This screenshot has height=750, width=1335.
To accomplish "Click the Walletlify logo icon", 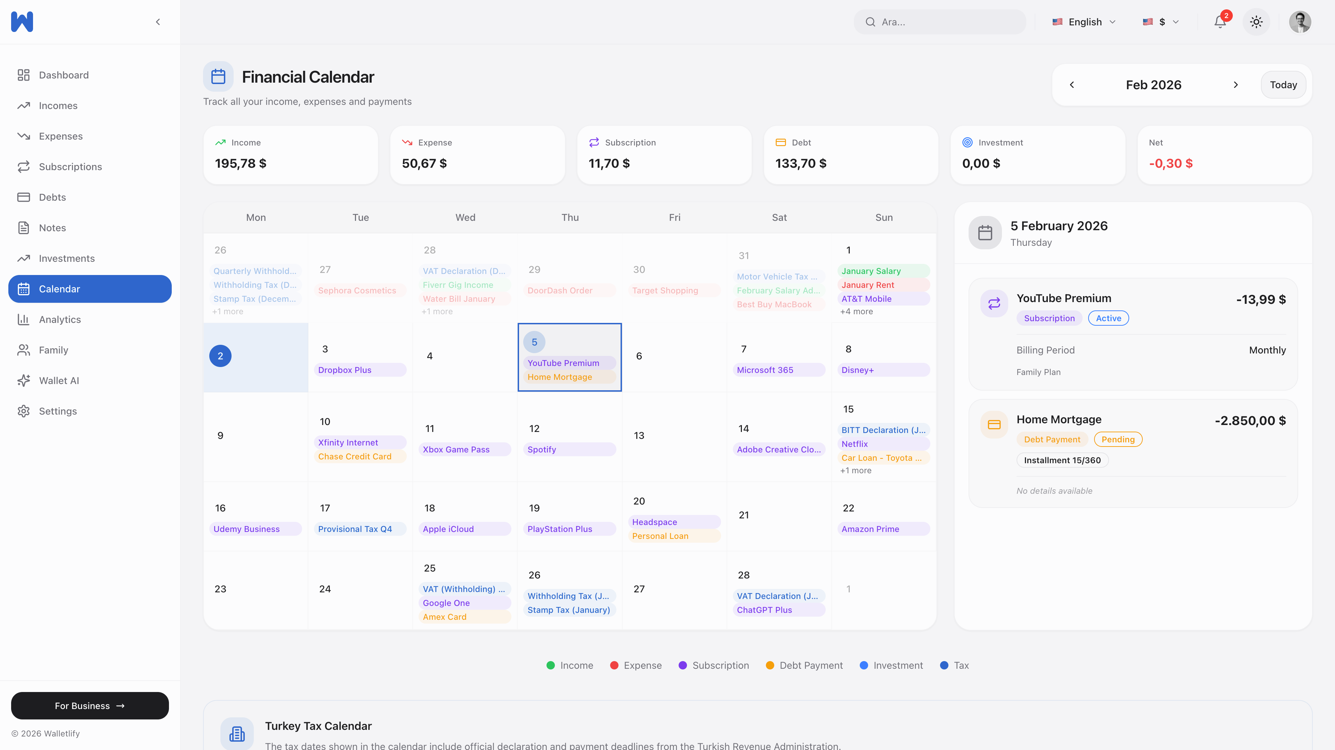I will tap(22, 22).
